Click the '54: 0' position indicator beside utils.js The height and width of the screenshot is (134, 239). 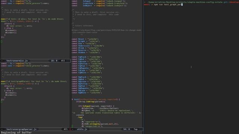[x=127, y=129]
